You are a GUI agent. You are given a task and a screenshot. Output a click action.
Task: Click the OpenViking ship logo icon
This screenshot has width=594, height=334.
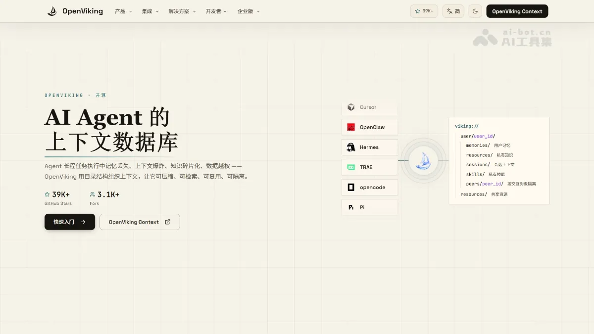52,11
